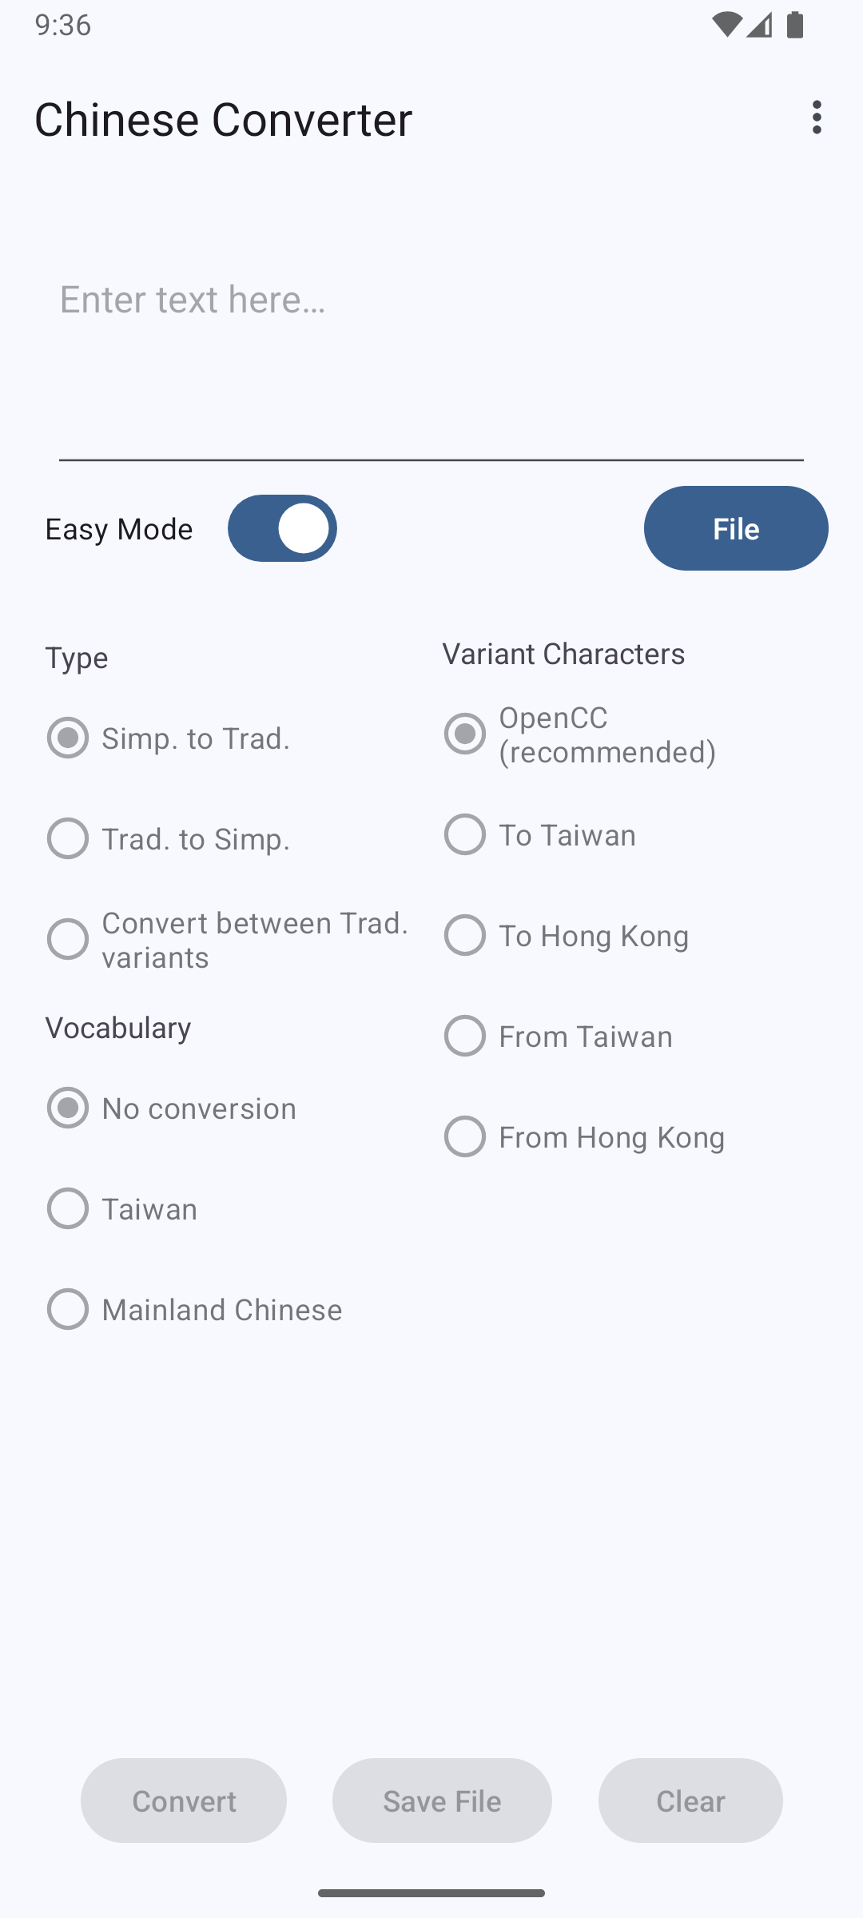This screenshot has width=863, height=1918.
Task: Tap the battery status icon
Action: point(794,26)
